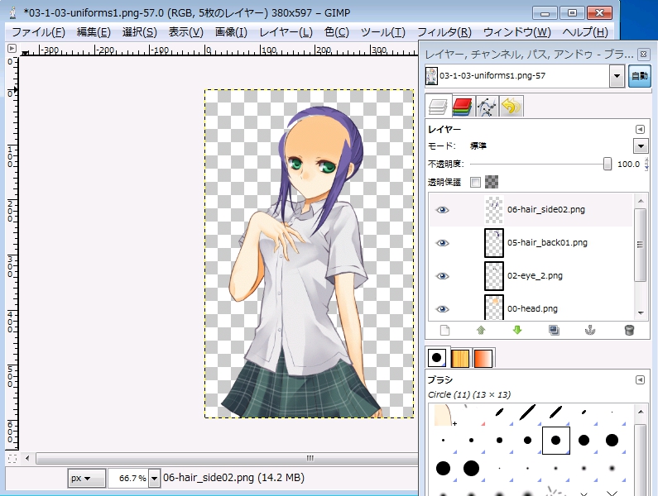Click the 05-hair_back01.png layer thumbnail
Viewport: 658px width, 496px height.
tap(494, 243)
